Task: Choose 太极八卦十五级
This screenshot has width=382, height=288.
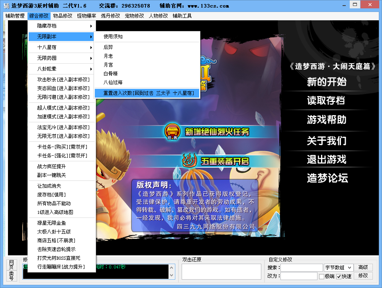Action: coord(62,231)
